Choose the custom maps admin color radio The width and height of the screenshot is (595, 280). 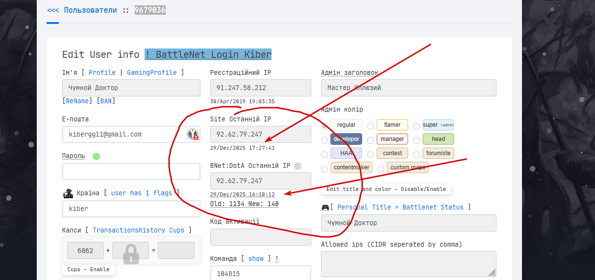click(380, 168)
